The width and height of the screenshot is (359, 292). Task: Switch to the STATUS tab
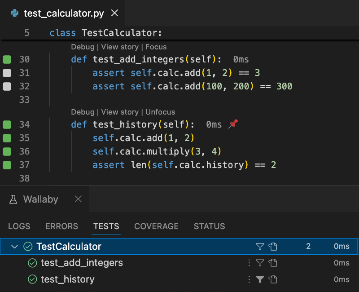tap(209, 226)
